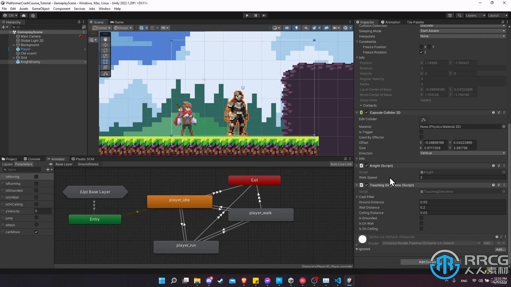This screenshot has width=511, height=287.
Task: Open the undo history icon
Action: coord(450,16)
